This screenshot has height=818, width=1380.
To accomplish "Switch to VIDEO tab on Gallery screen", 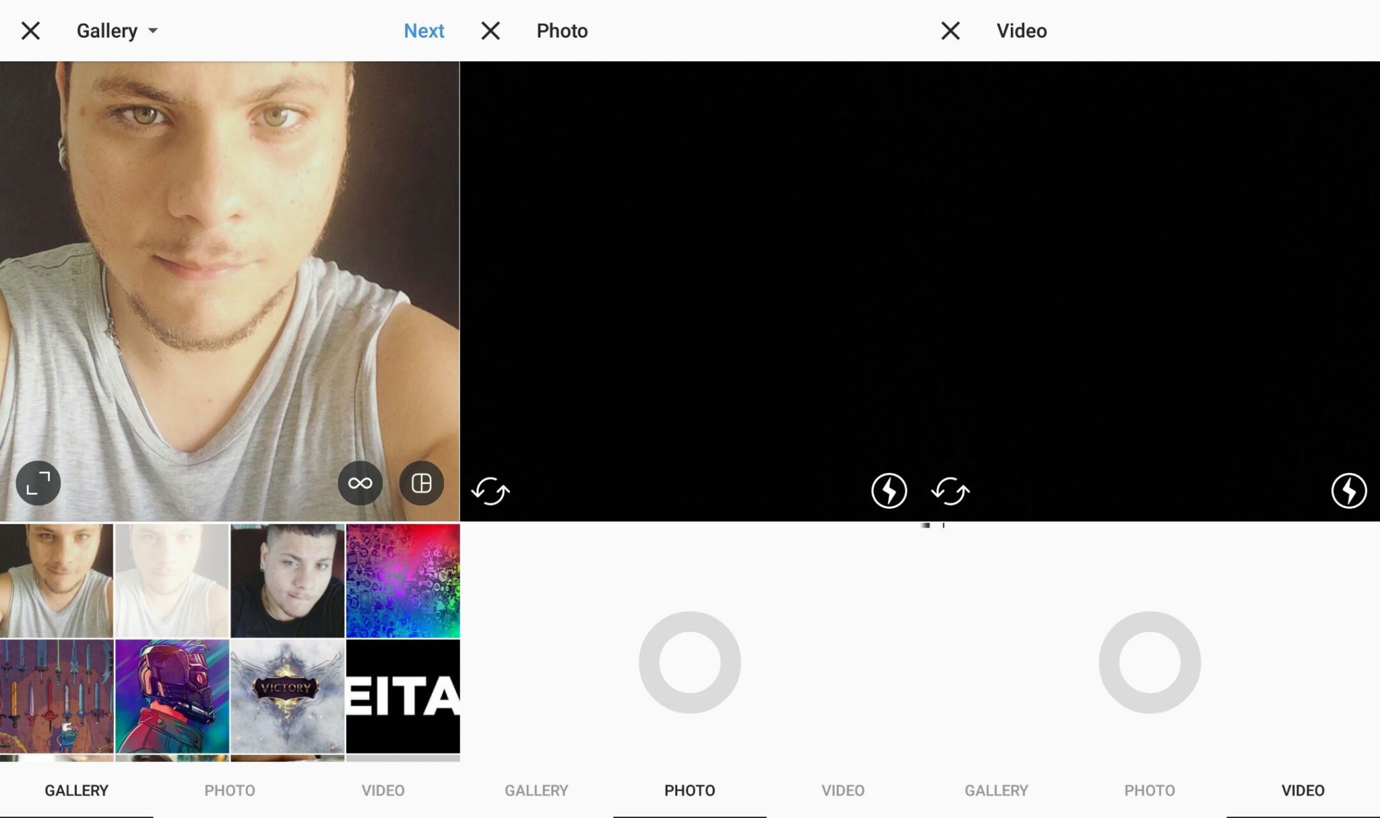I will 383,790.
